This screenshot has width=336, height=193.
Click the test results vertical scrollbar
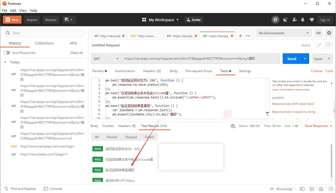pos(331,161)
